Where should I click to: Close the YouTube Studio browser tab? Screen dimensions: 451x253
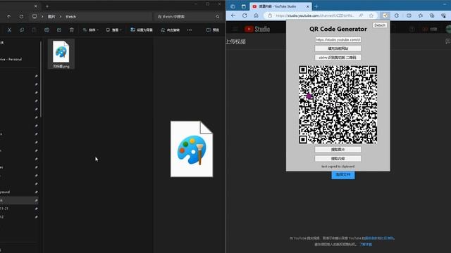coord(307,6)
